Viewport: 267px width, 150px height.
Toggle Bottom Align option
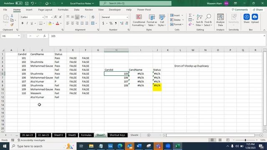coord(77,17)
